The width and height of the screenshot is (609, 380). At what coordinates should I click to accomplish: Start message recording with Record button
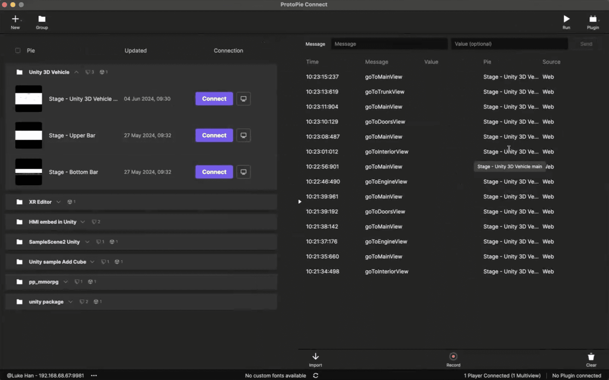coord(453,357)
